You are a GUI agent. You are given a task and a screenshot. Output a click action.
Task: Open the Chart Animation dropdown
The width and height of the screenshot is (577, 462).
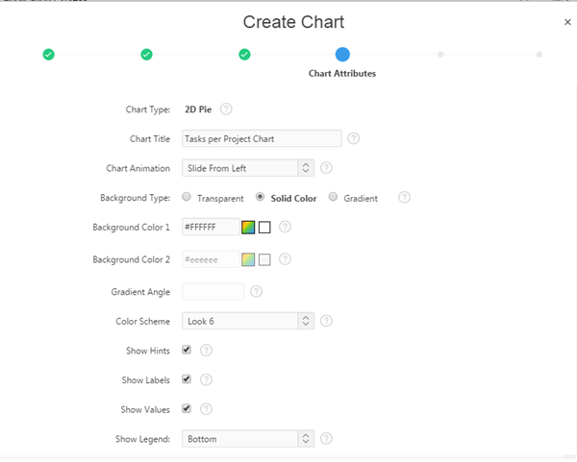248,168
